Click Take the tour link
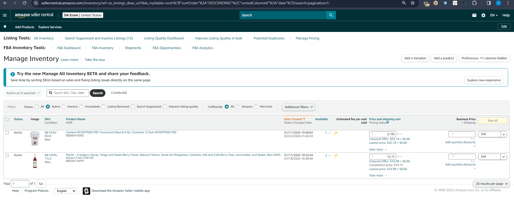 [95, 60]
